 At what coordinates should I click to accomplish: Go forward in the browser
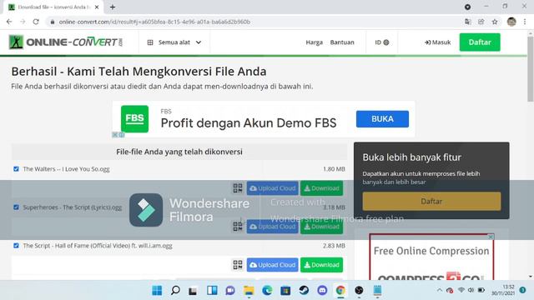pos(23,22)
